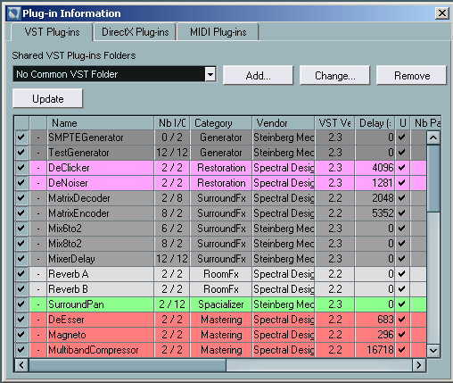453x383 pixels.
Task: Select the Mix6to2 plug-in name
Action: click(65, 229)
